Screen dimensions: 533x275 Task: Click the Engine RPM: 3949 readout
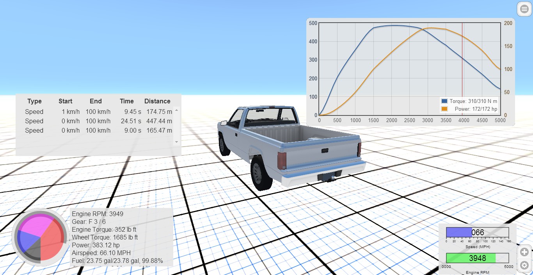pyautogui.click(x=98, y=214)
